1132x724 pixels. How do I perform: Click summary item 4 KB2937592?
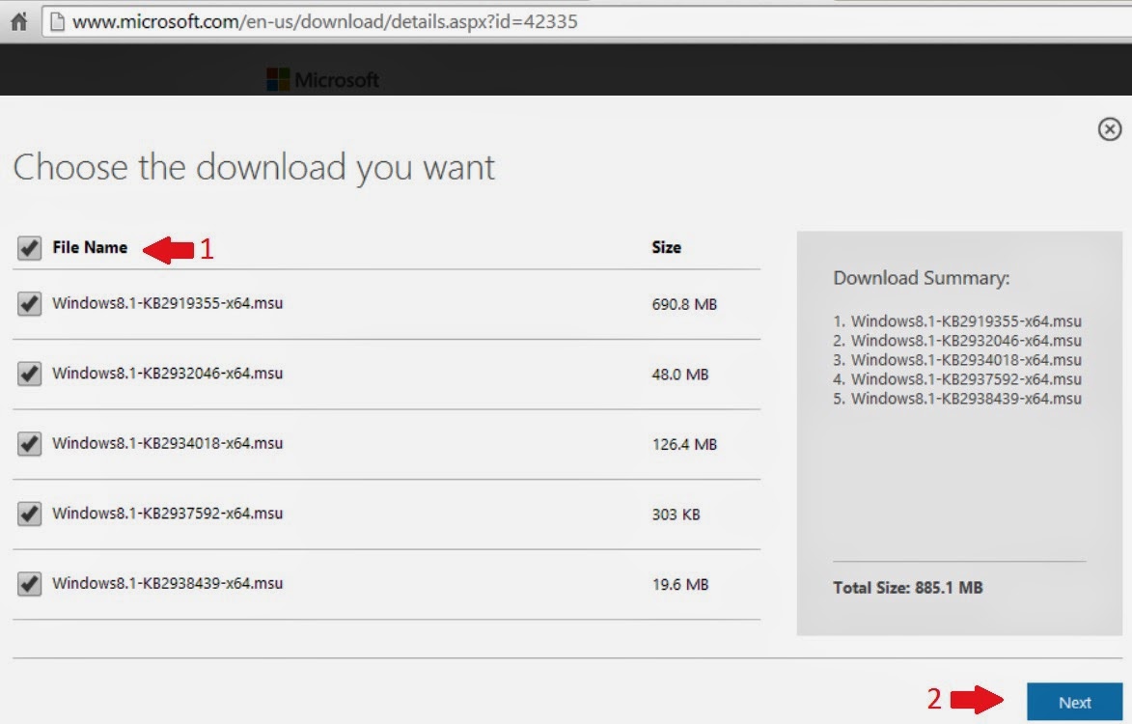click(x=957, y=379)
